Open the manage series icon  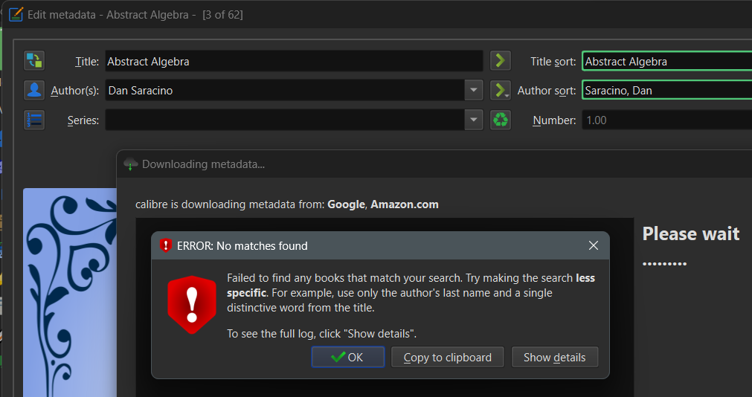tap(34, 120)
